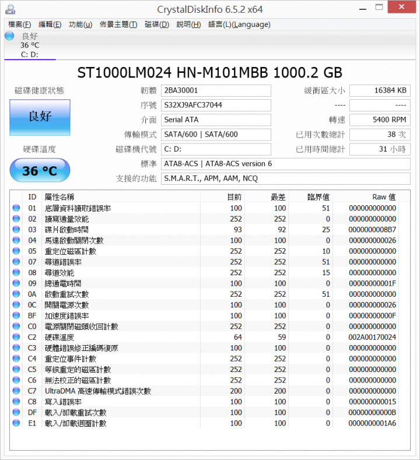420x460 pixels.
Task: Click status orb for attribute C4
Action: click(x=16, y=358)
